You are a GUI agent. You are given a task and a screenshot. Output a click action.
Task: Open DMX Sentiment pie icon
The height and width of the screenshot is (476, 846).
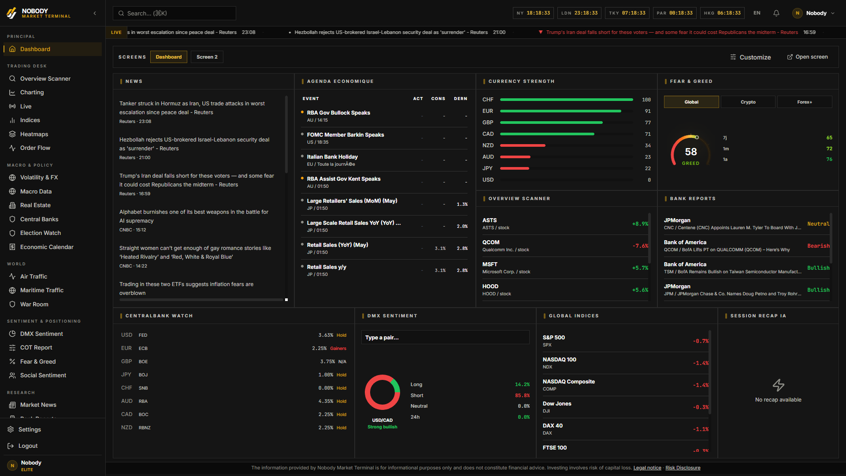[12, 334]
